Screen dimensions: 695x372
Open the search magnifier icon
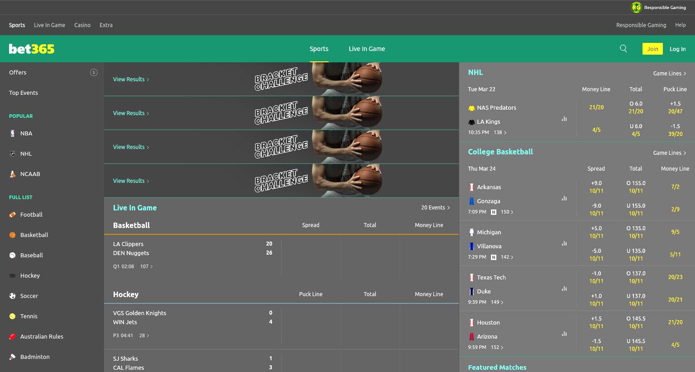[x=624, y=49]
